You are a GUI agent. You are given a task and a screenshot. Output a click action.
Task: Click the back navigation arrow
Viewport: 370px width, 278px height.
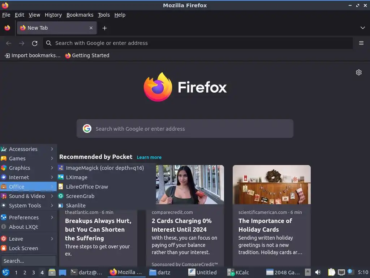pos(9,43)
